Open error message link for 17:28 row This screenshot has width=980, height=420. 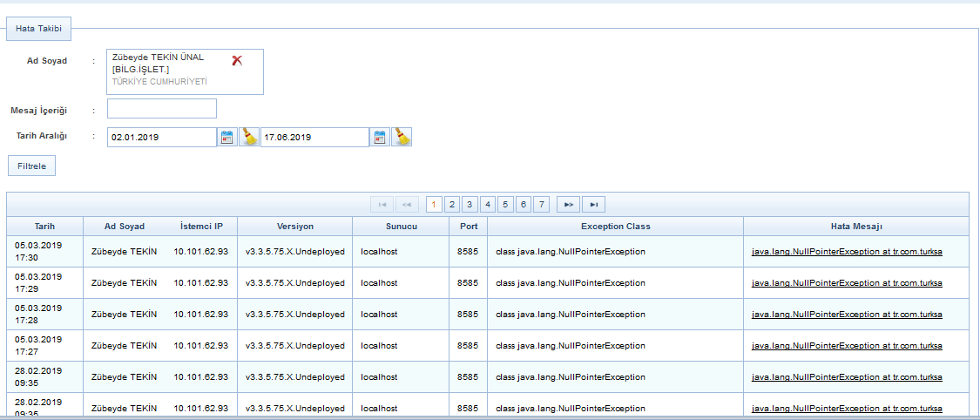847,315
